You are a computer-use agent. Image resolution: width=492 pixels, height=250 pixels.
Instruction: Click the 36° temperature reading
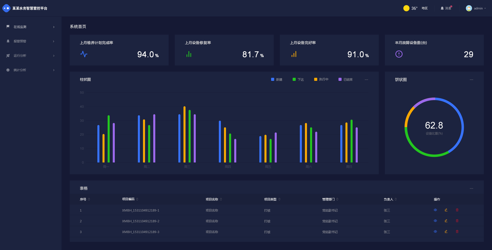415,8
